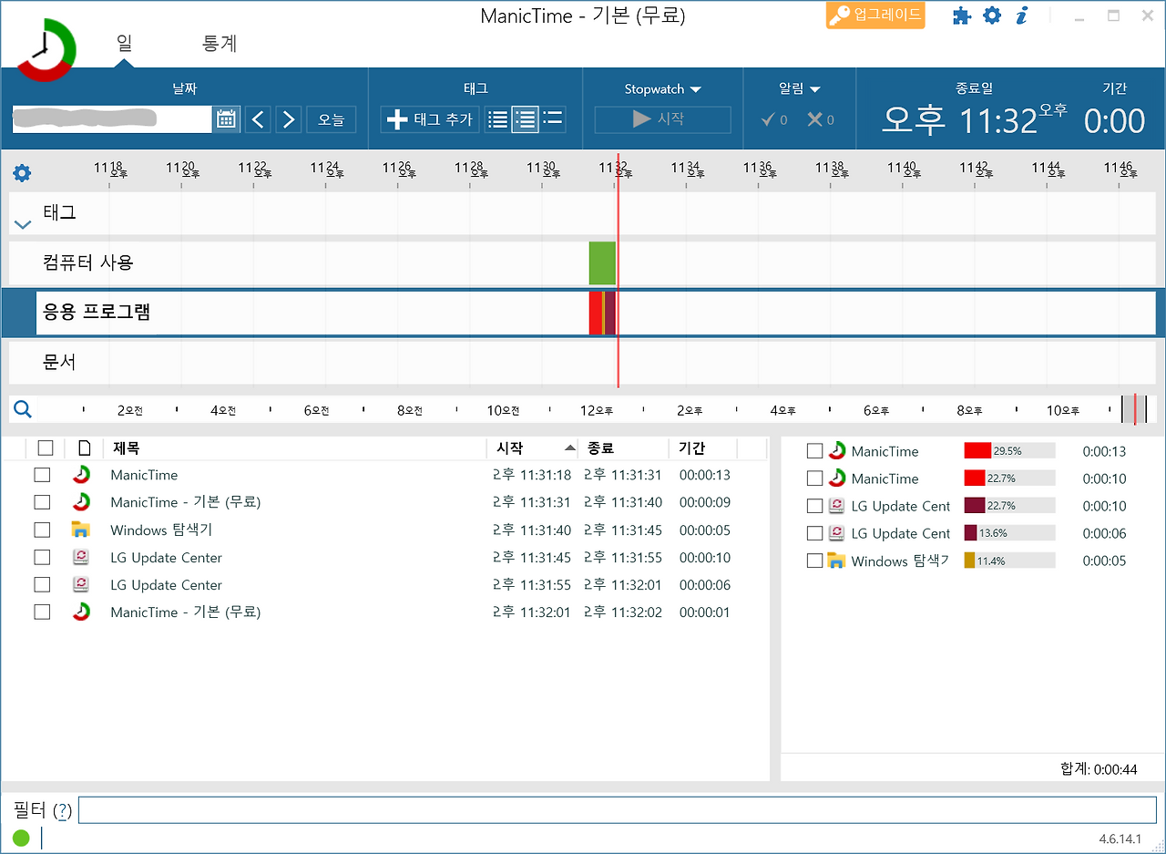Click the blurred date input field

pyautogui.click(x=113, y=119)
